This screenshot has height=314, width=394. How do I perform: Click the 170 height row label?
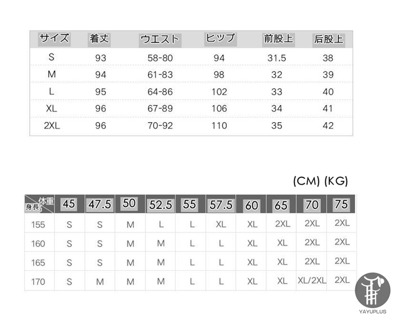[39, 281]
